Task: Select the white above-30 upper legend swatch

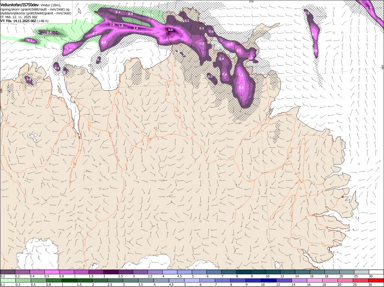Action: tap(376, 272)
